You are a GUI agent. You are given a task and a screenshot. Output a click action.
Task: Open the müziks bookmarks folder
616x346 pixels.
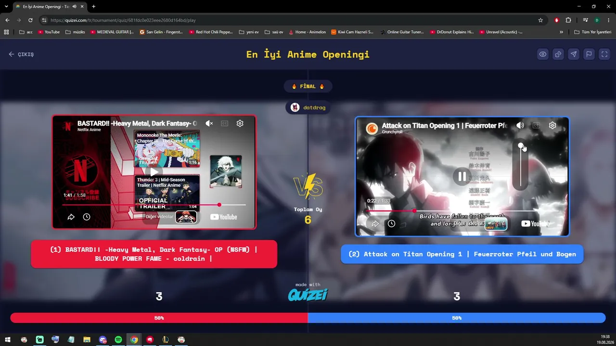75,32
